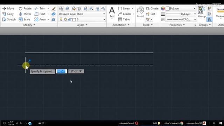Open Autodesk AutoCAD taskbar item
The image size is (224, 126).
click(196, 123)
